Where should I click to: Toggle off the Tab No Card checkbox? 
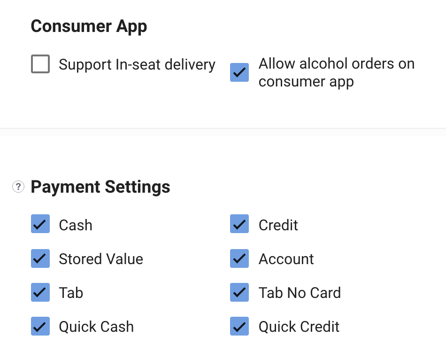click(239, 292)
